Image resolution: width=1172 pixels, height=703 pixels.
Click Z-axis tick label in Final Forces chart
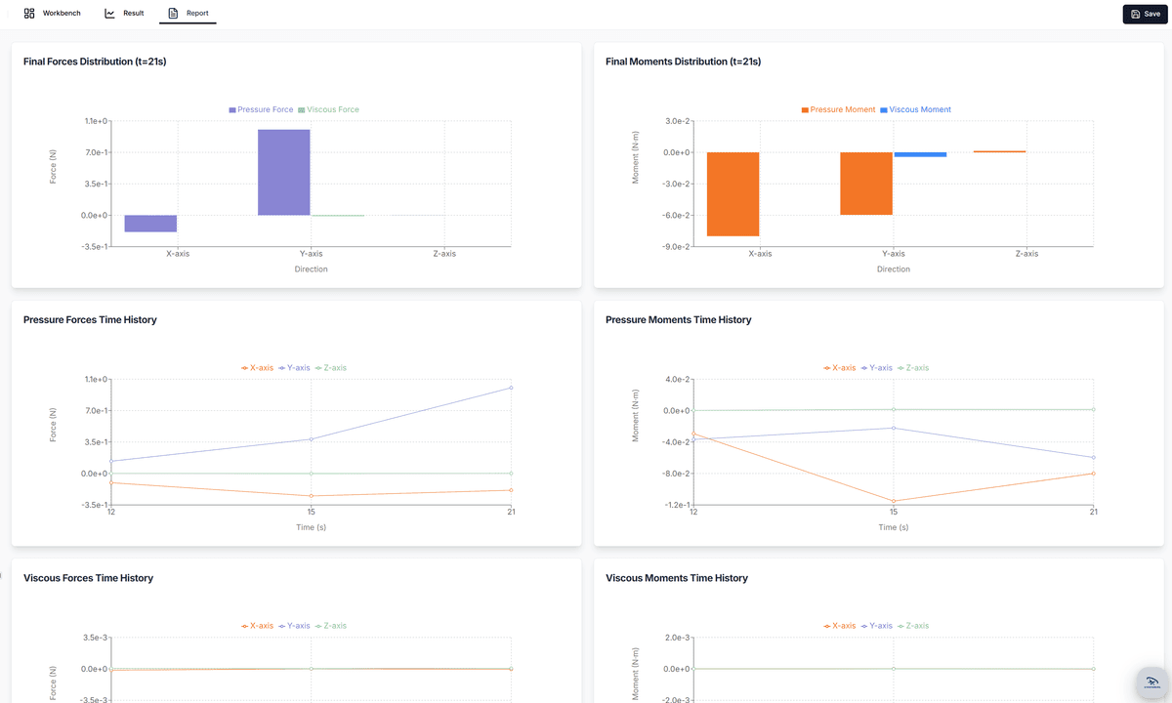444,254
